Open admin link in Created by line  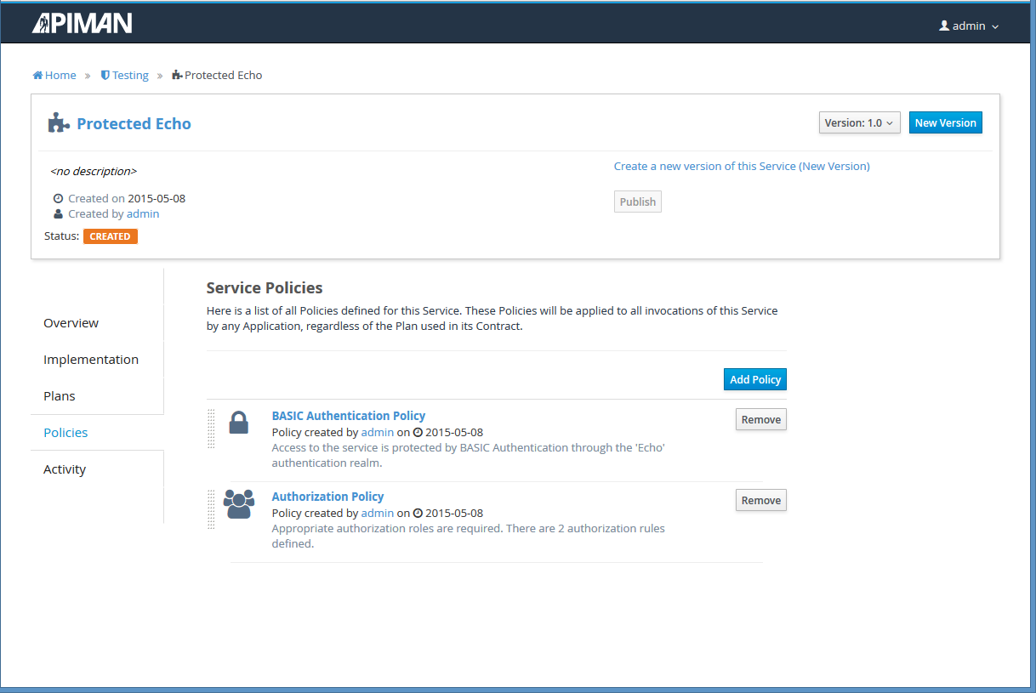[x=143, y=213]
